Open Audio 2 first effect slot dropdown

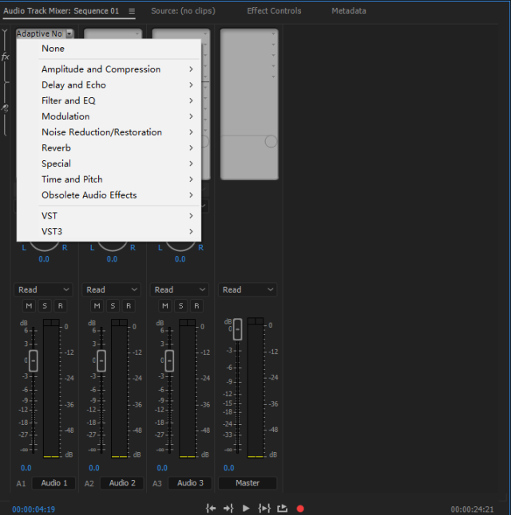pyautogui.click(x=137, y=33)
